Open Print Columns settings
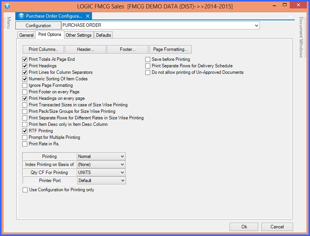This screenshot has width=310, height=236. coord(43,49)
